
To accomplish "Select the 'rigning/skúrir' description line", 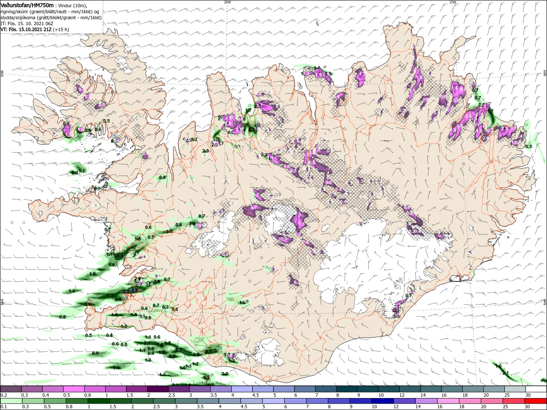I will pyautogui.click(x=50, y=12).
